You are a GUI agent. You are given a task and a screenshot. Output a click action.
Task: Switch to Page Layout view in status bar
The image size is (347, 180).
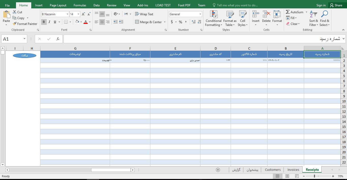tap(287, 176)
